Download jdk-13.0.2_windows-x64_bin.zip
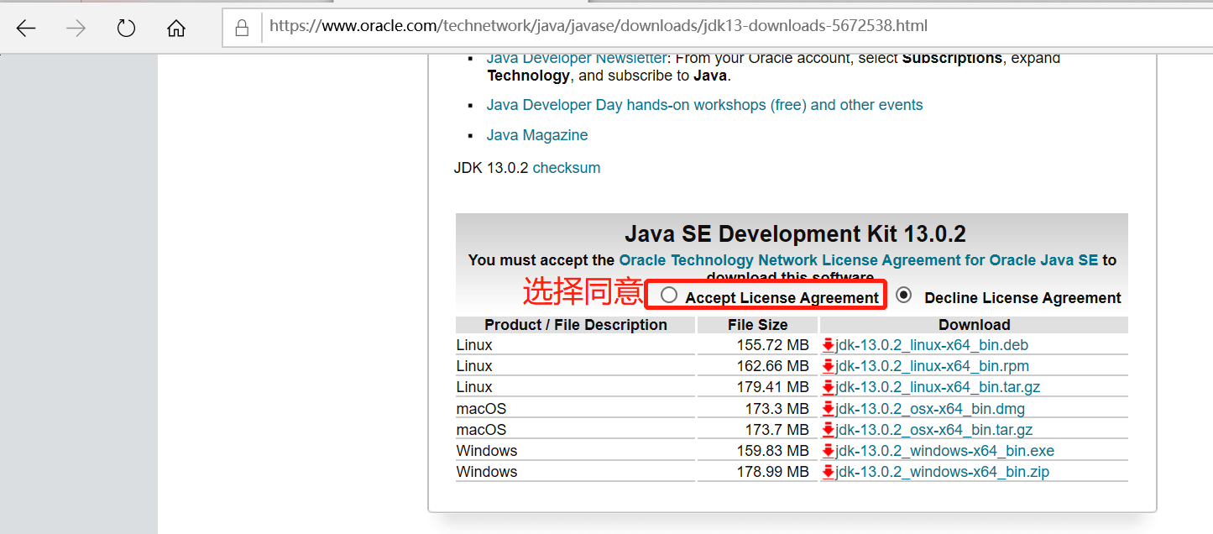Screen dimensions: 1213x534 943,472
